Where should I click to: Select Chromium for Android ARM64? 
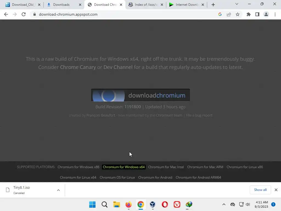[198, 177]
